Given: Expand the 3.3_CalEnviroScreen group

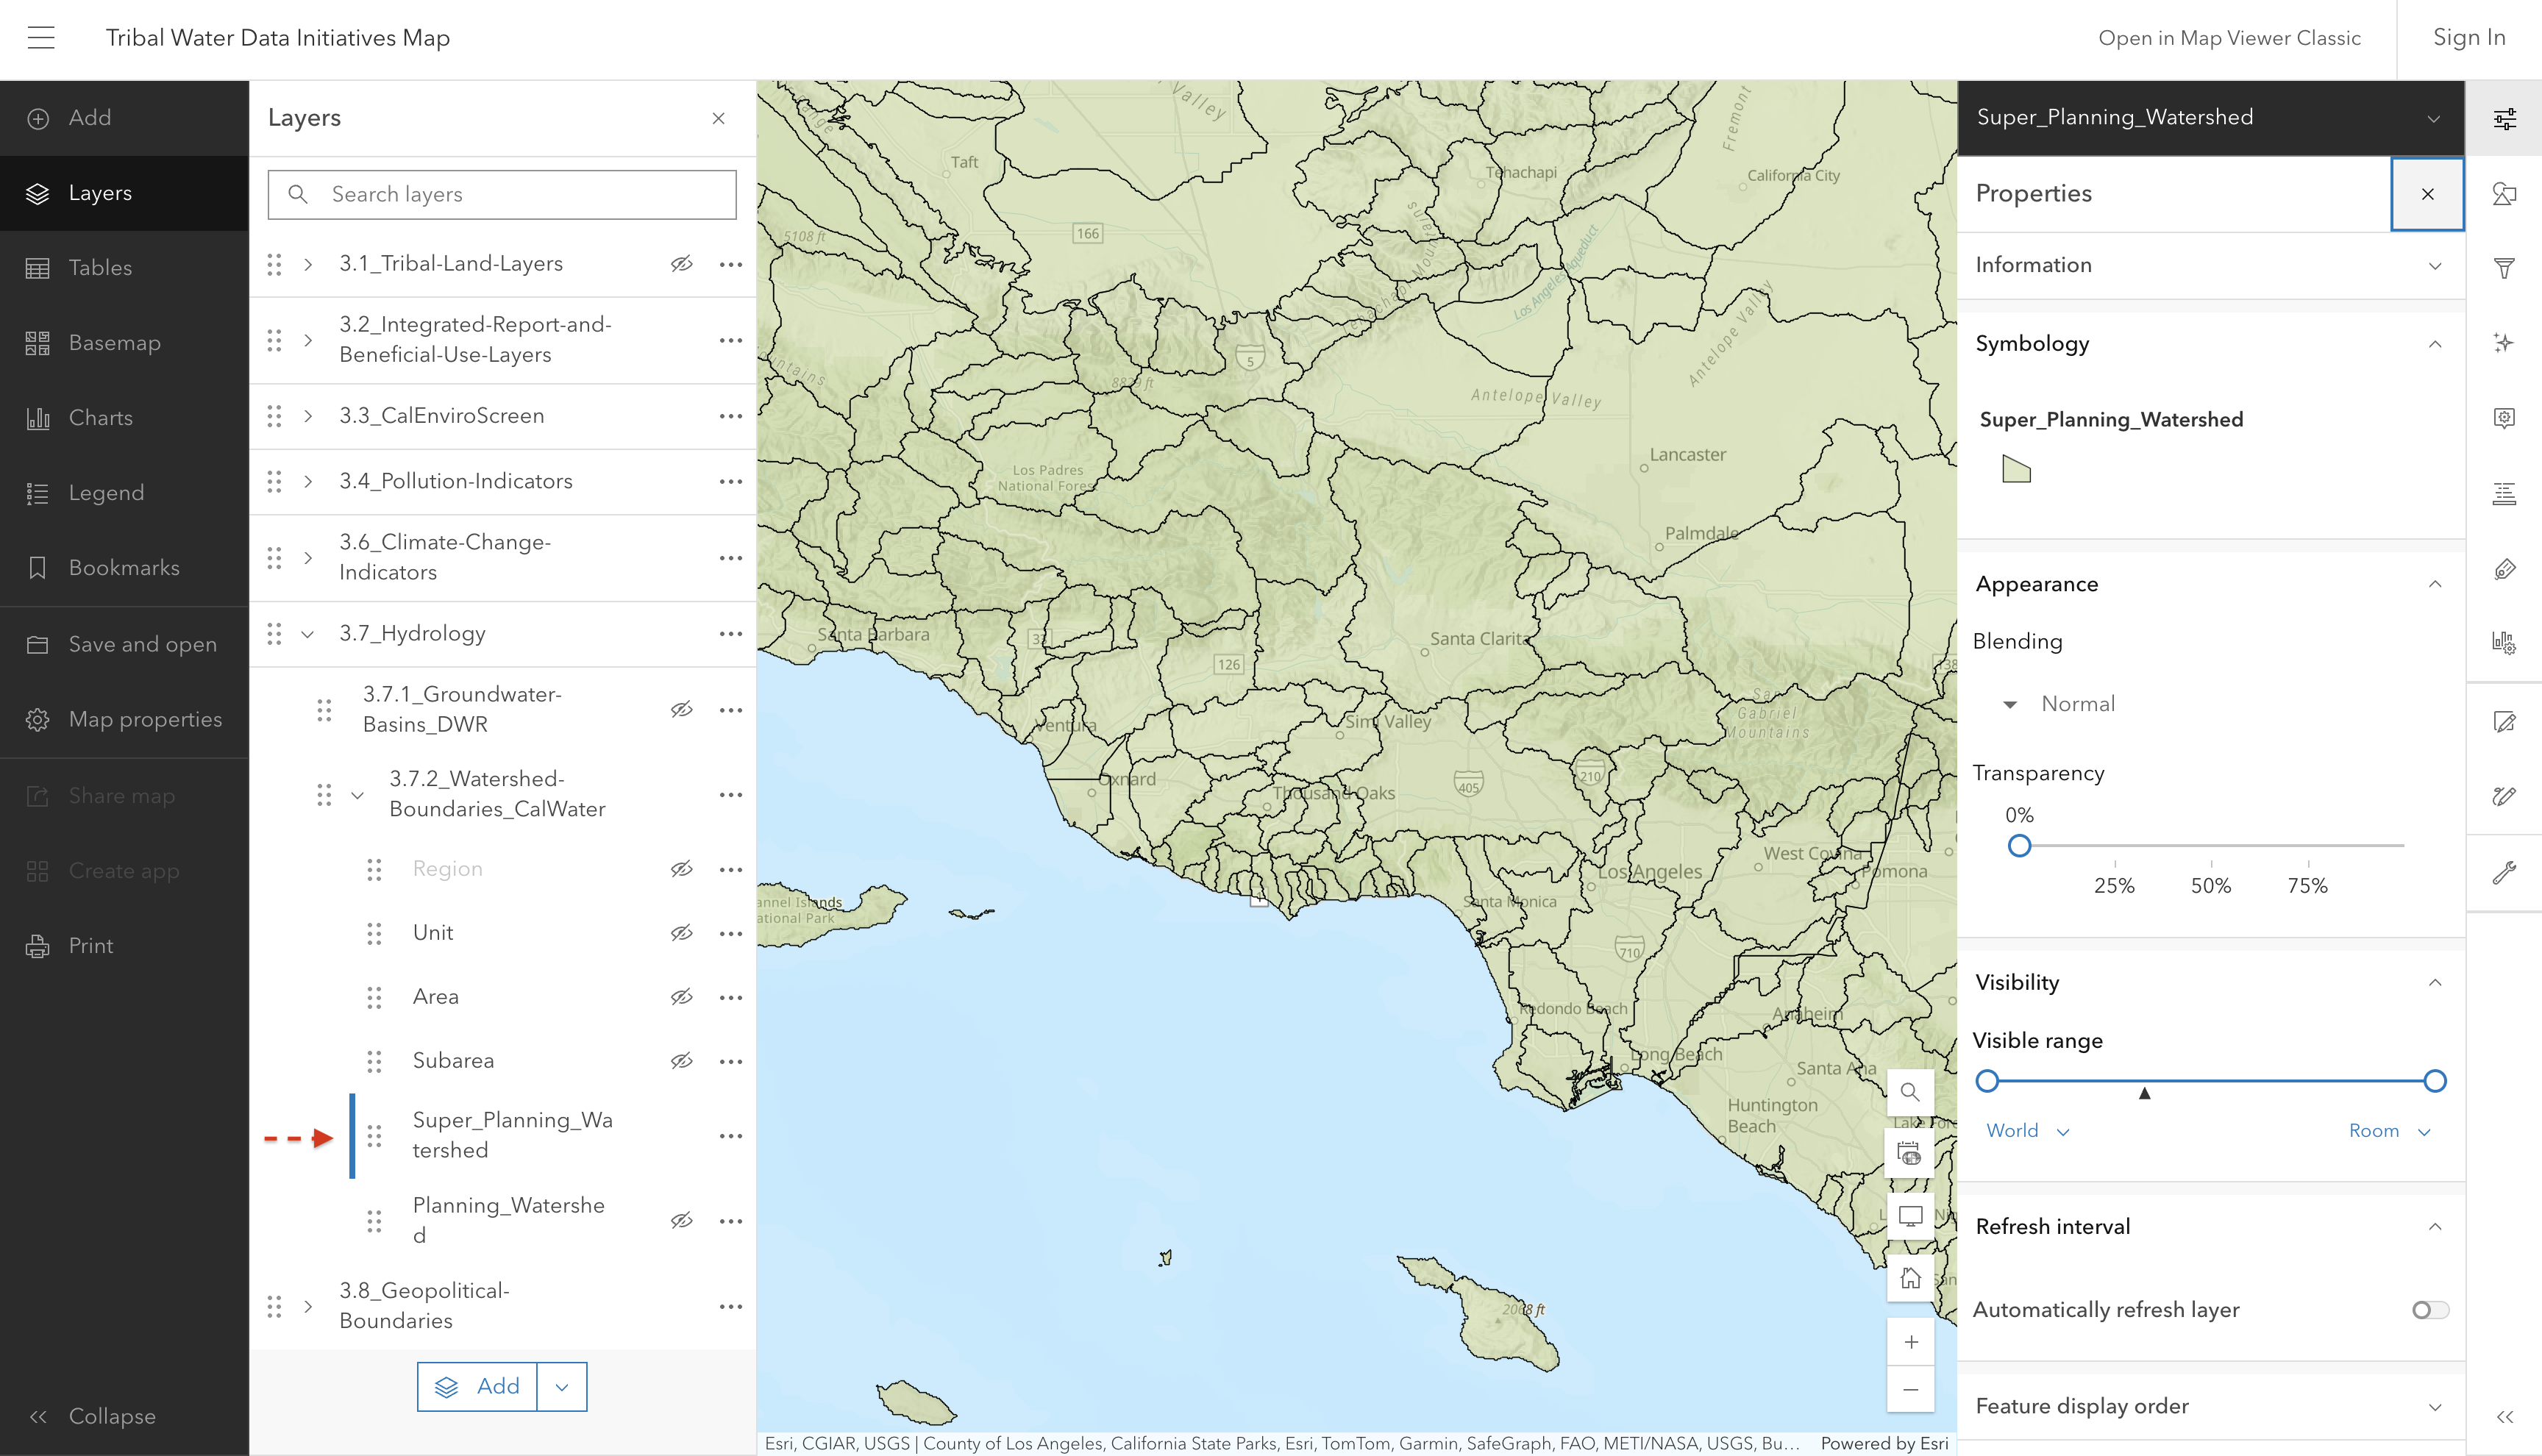Looking at the screenshot, I should [308, 416].
